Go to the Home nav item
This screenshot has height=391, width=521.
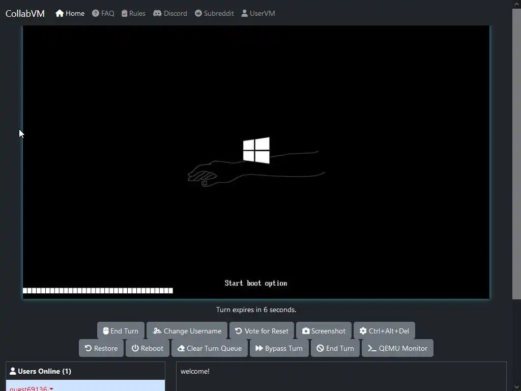tap(70, 13)
